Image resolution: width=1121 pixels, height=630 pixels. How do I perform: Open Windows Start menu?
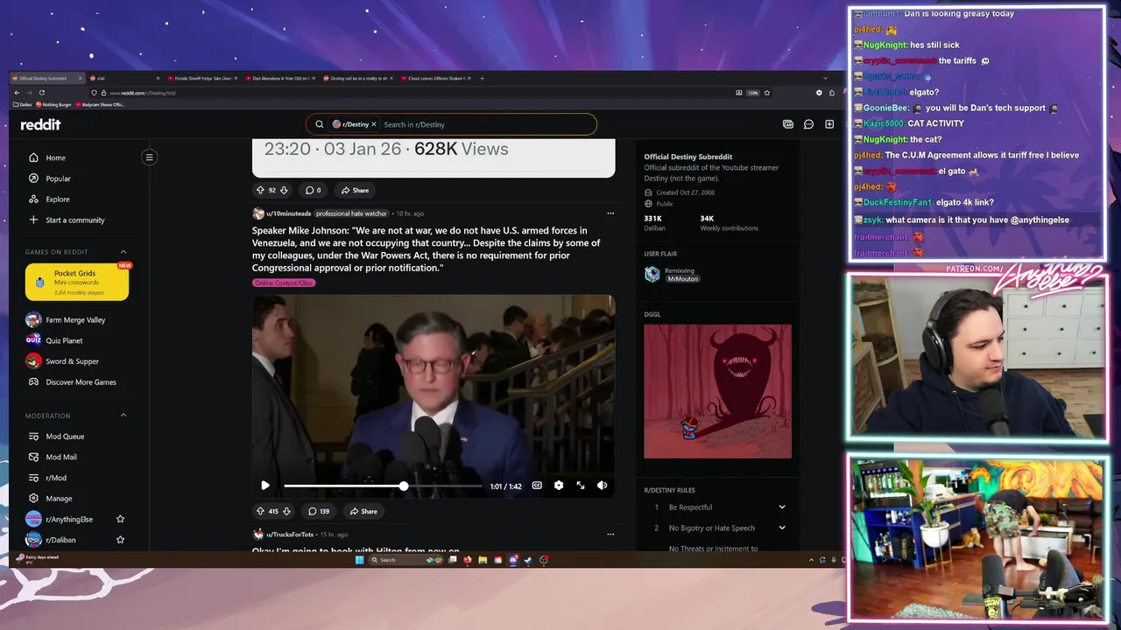coord(359,560)
